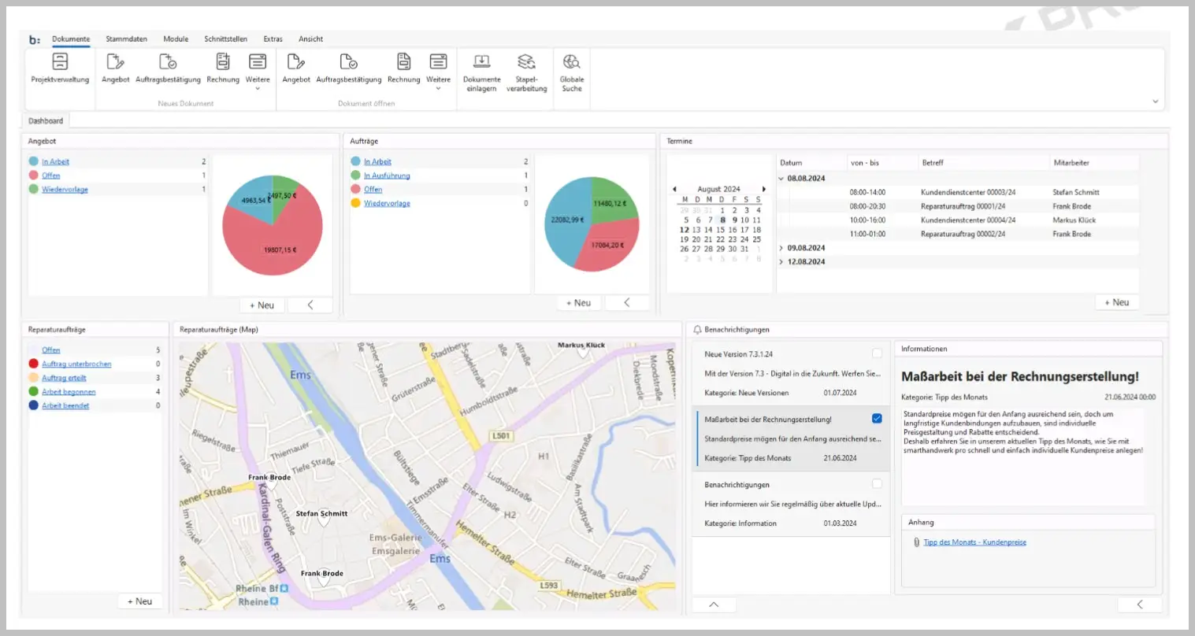
Task: Open the Schnittstellen menu
Action: [x=225, y=39]
